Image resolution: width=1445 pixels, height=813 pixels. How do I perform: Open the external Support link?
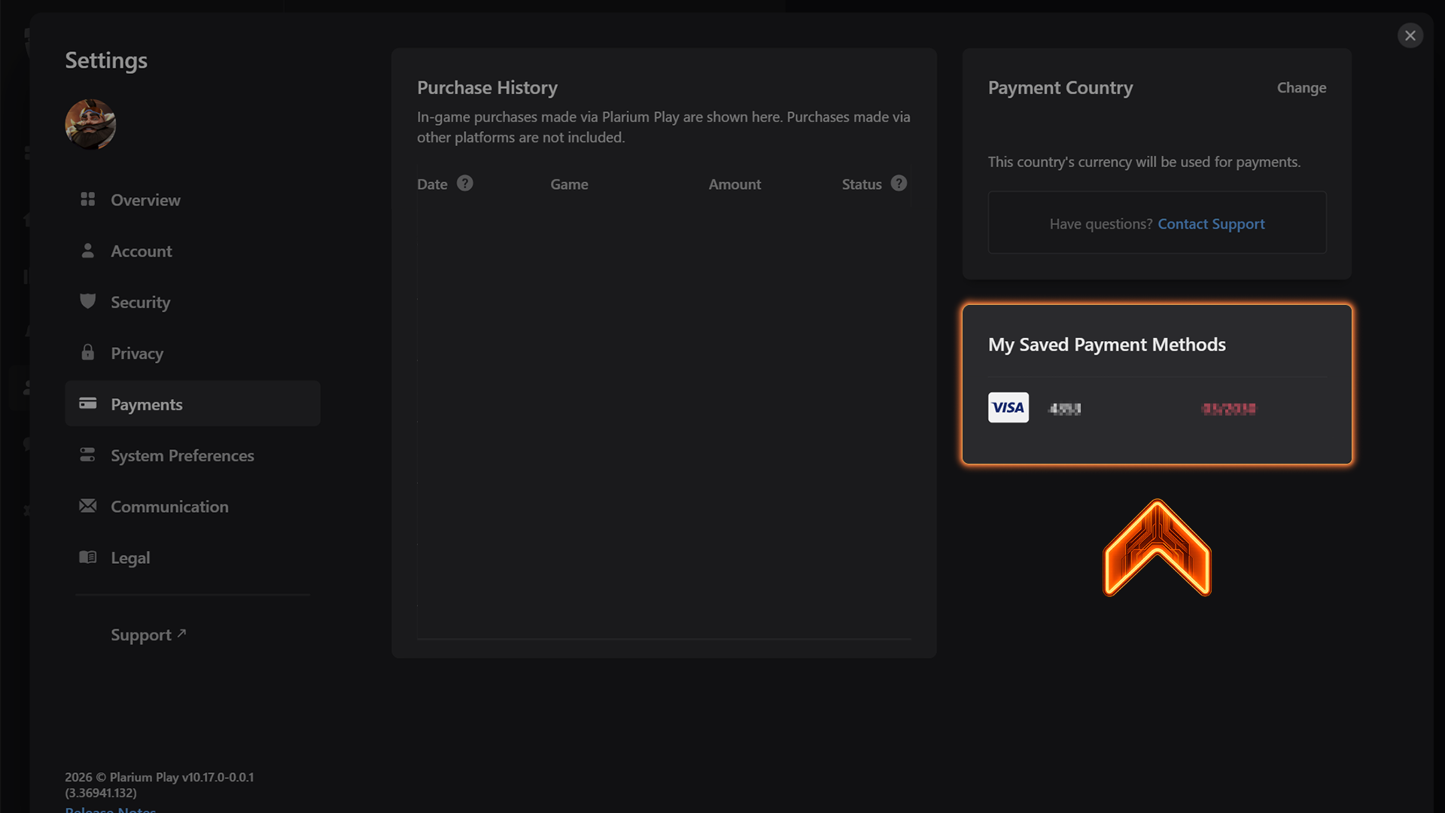tap(148, 635)
